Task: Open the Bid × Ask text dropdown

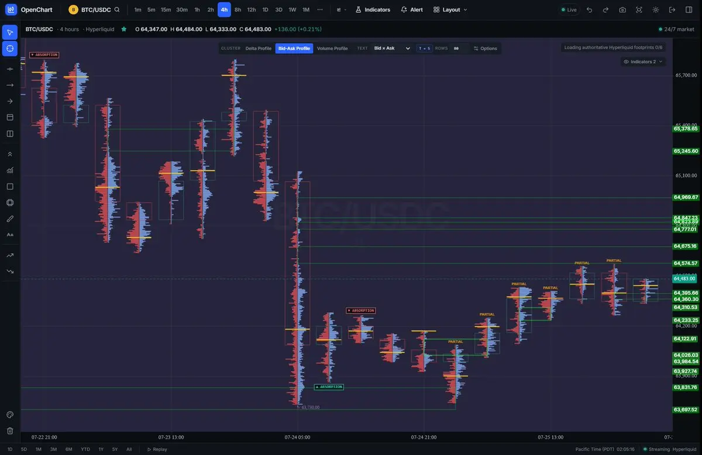Action: 393,48
